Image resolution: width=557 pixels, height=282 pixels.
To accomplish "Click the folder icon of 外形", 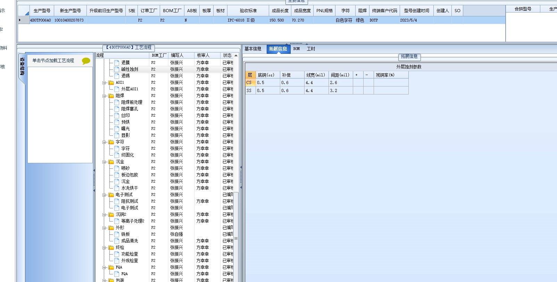I will [x=111, y=227].
